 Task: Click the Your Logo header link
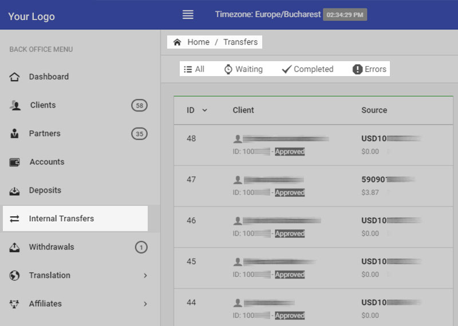point(31,16)
